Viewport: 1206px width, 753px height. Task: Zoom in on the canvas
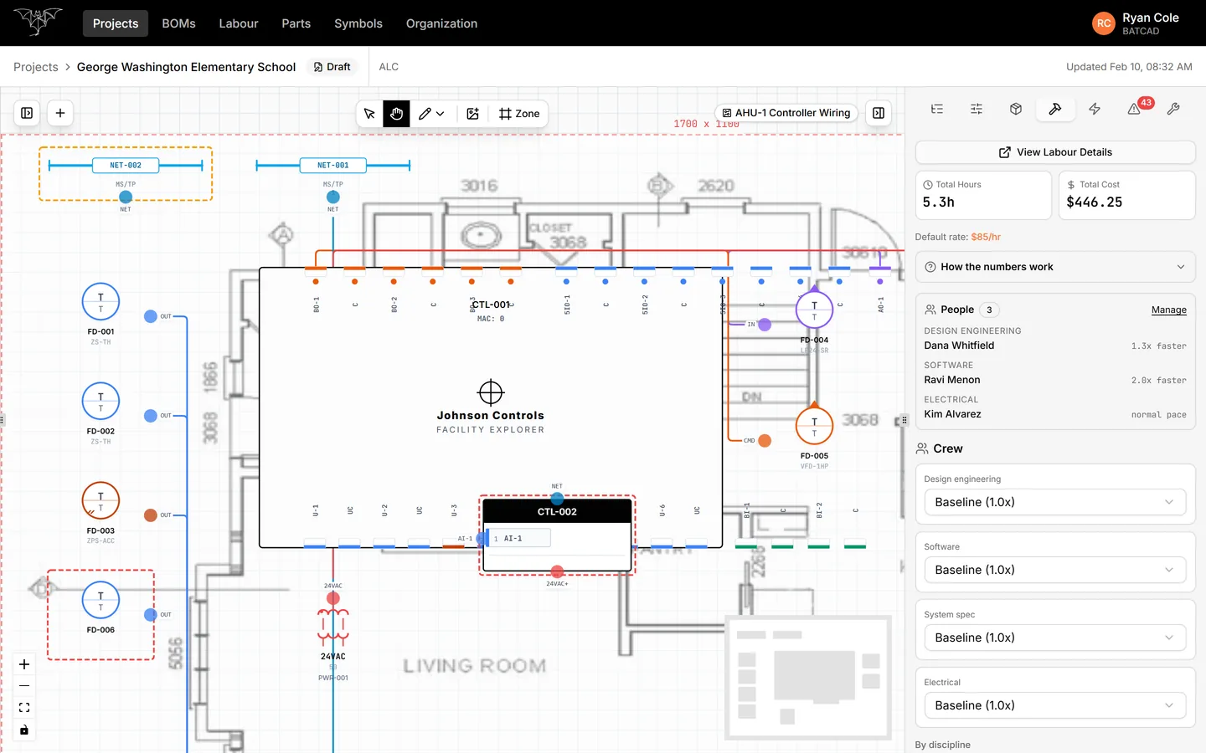[24, 664]
